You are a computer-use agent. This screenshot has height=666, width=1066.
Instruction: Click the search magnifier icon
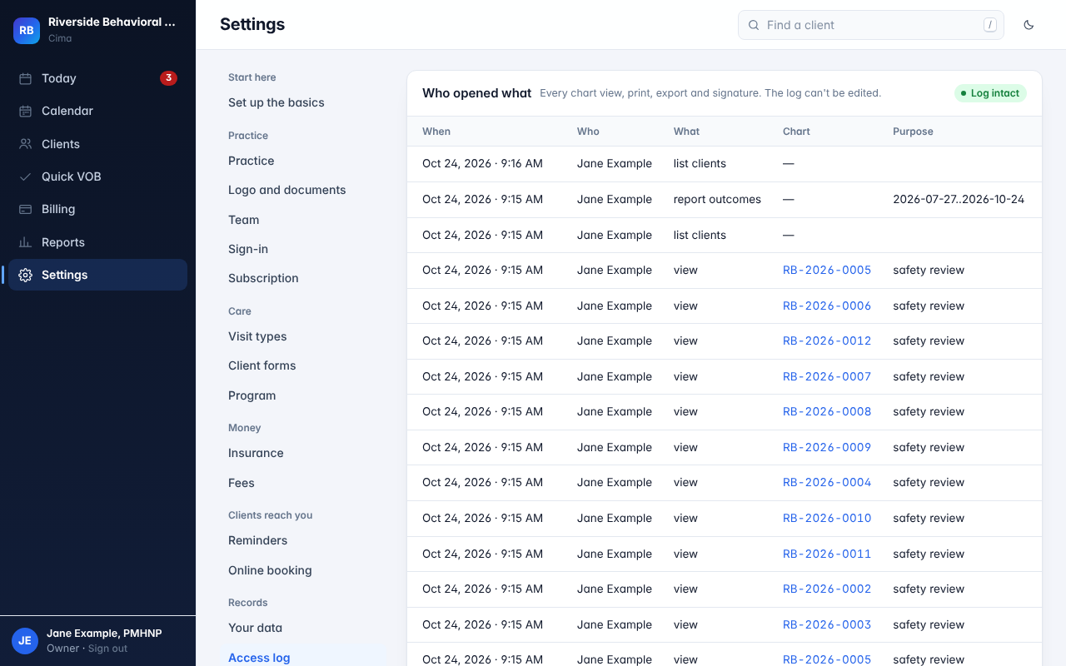point(754,25)
